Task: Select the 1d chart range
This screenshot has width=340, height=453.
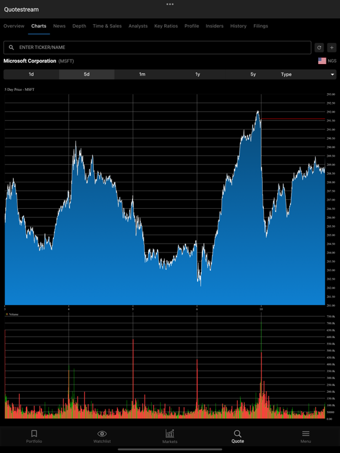Action: tap(31, 74)
